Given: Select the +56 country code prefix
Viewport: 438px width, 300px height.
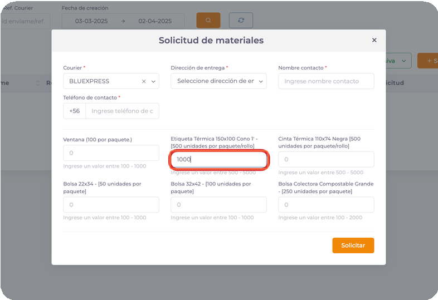Looking at the screenshot, I should [75, 111].
